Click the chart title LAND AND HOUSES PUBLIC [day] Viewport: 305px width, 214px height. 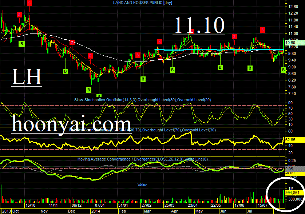pyautogui.click(x=143, y=3)
